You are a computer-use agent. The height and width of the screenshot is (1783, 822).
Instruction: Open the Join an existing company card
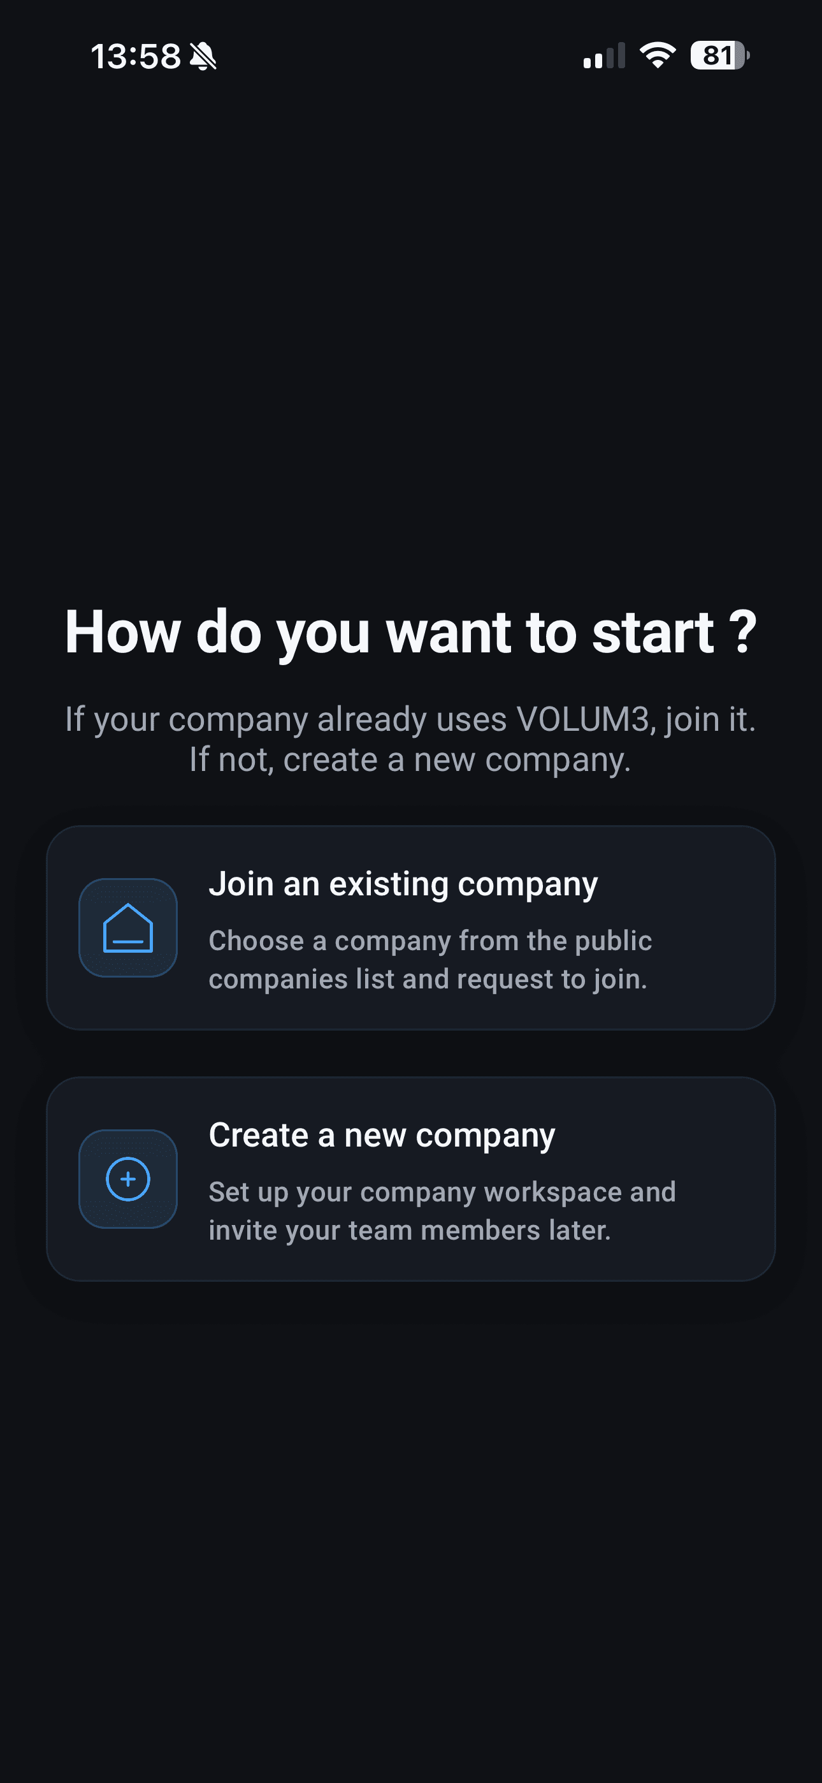tap(411, 927)
